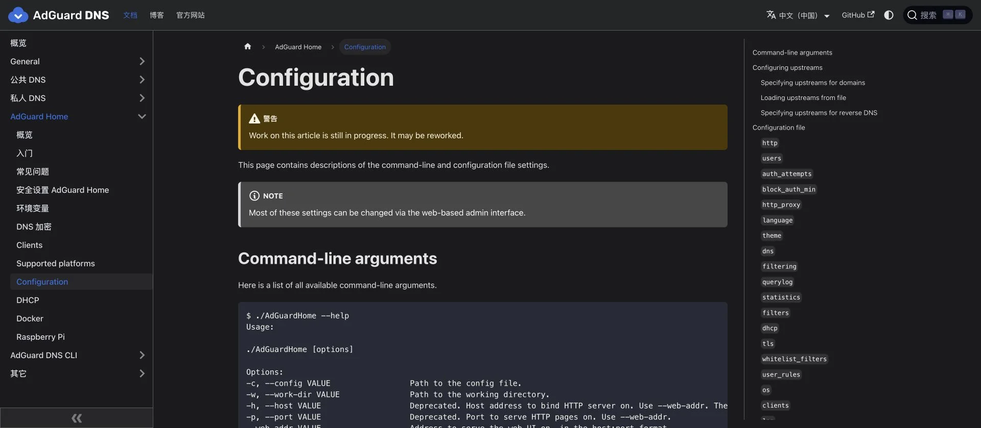The image size is (981, 428).
Task: Open the Clients sidebar page
Action: click(x=30, y=245)
